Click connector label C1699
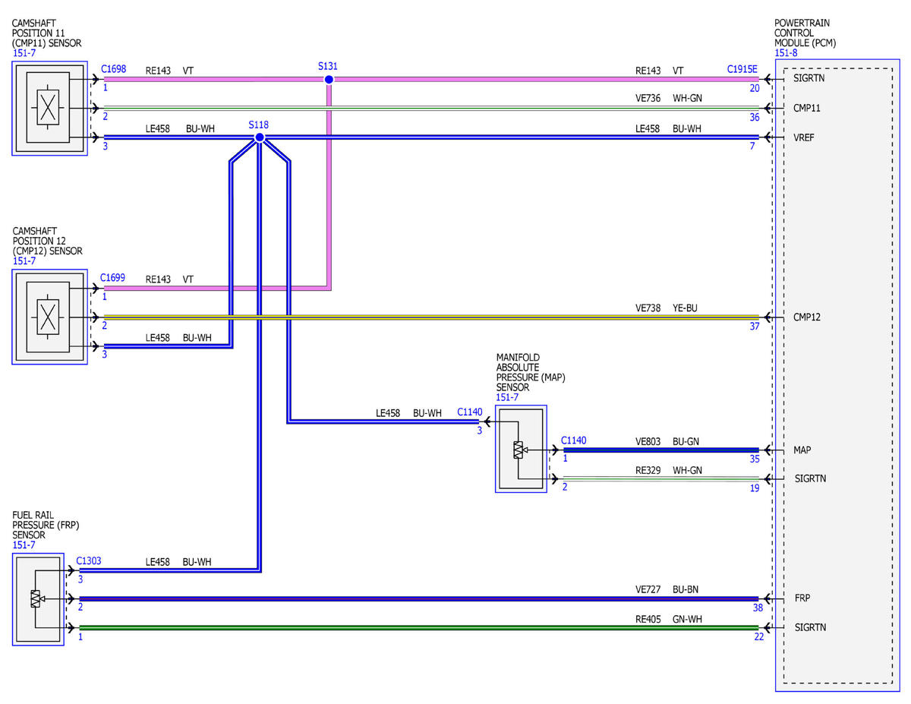 (x=114, y=278)
